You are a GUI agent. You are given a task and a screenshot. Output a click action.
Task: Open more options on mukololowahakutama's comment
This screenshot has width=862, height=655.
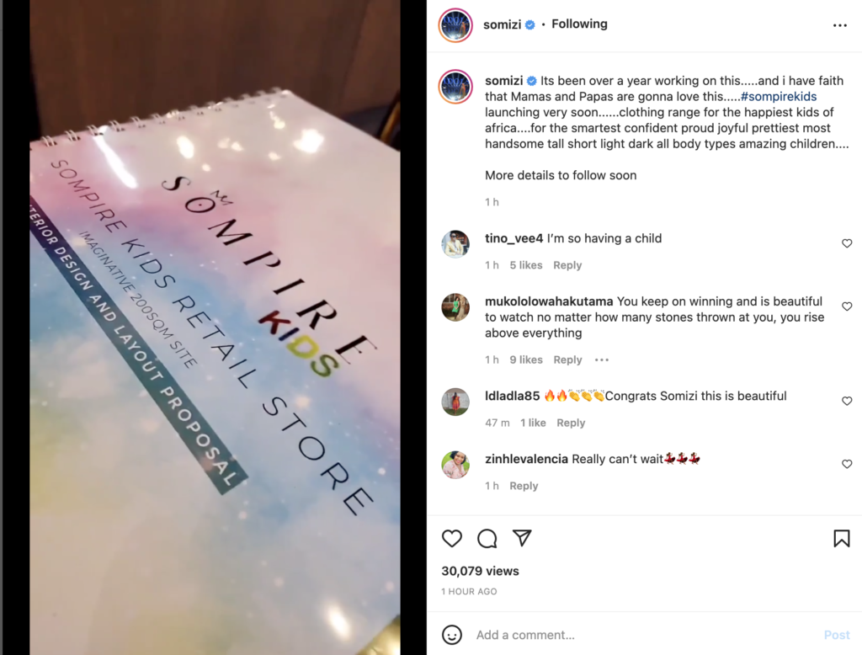click(x=601, y=359)
